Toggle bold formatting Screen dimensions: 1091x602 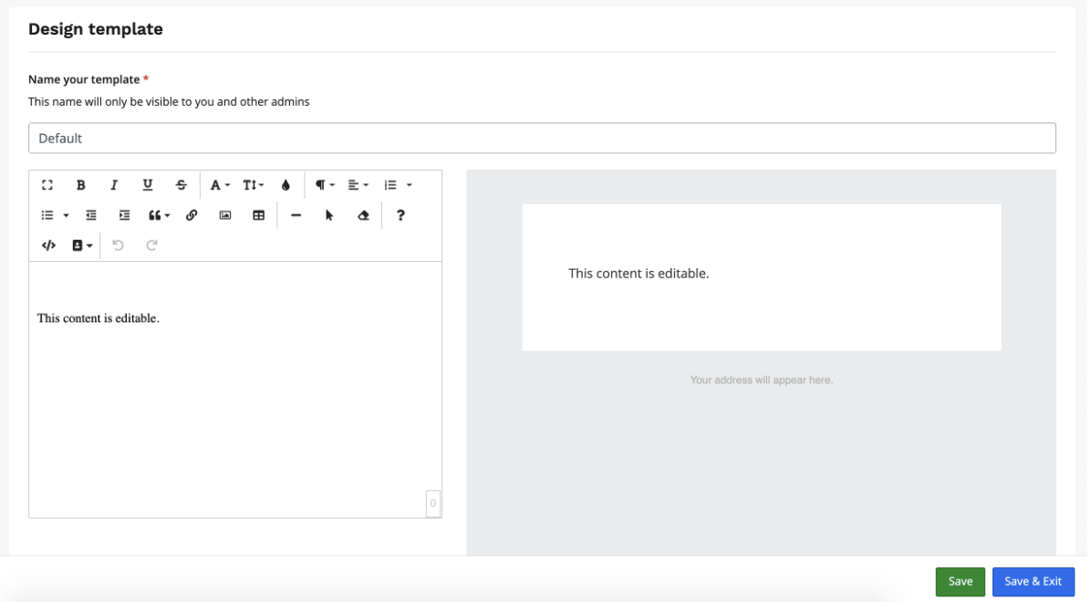(x=81, y=185)
